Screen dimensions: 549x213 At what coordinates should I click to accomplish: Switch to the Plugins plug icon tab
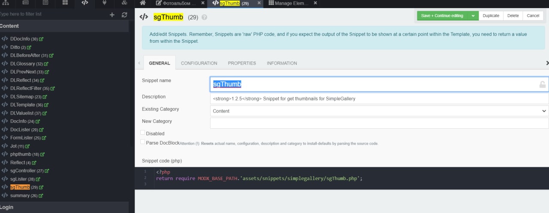[x=105, y=3]
